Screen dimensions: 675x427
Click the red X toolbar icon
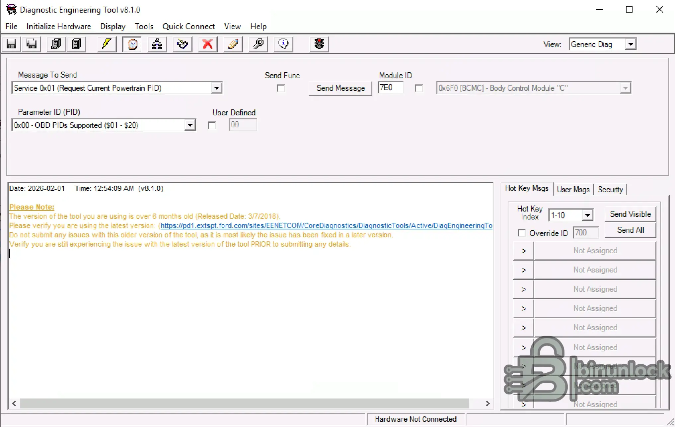coord(208,44)
